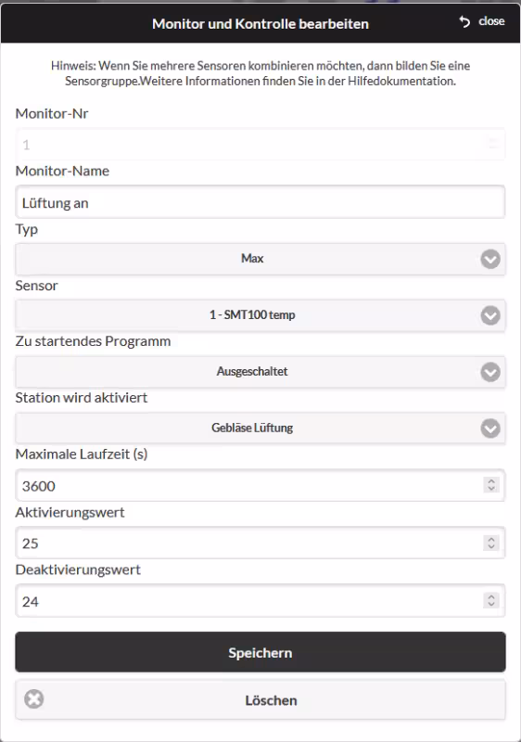This screenshot has height=742, width=521.
Task: Click the close label in header
Action: point(491,21)
